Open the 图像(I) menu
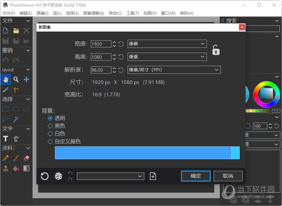This screenshot has height=206, width=282. (x=43, y=13)
